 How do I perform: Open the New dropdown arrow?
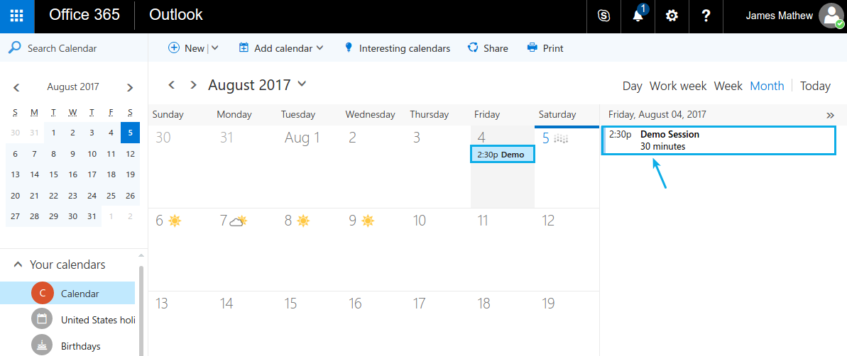pos(214,48)
